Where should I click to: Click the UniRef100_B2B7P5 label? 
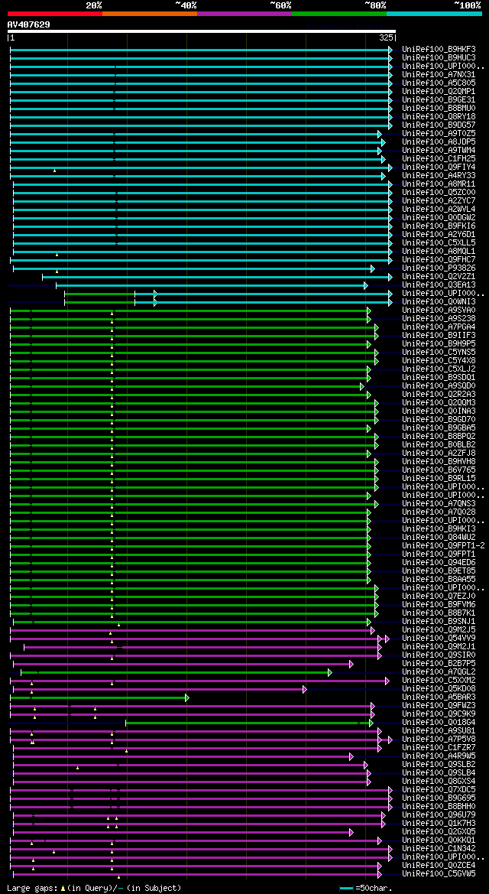click(439, 664)
